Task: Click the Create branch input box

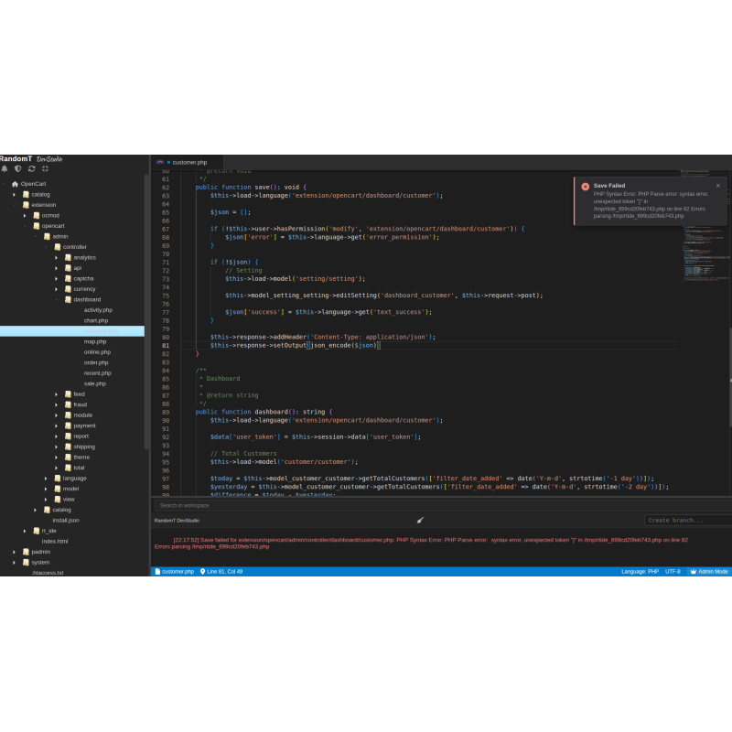Action: tap(686, 520)
